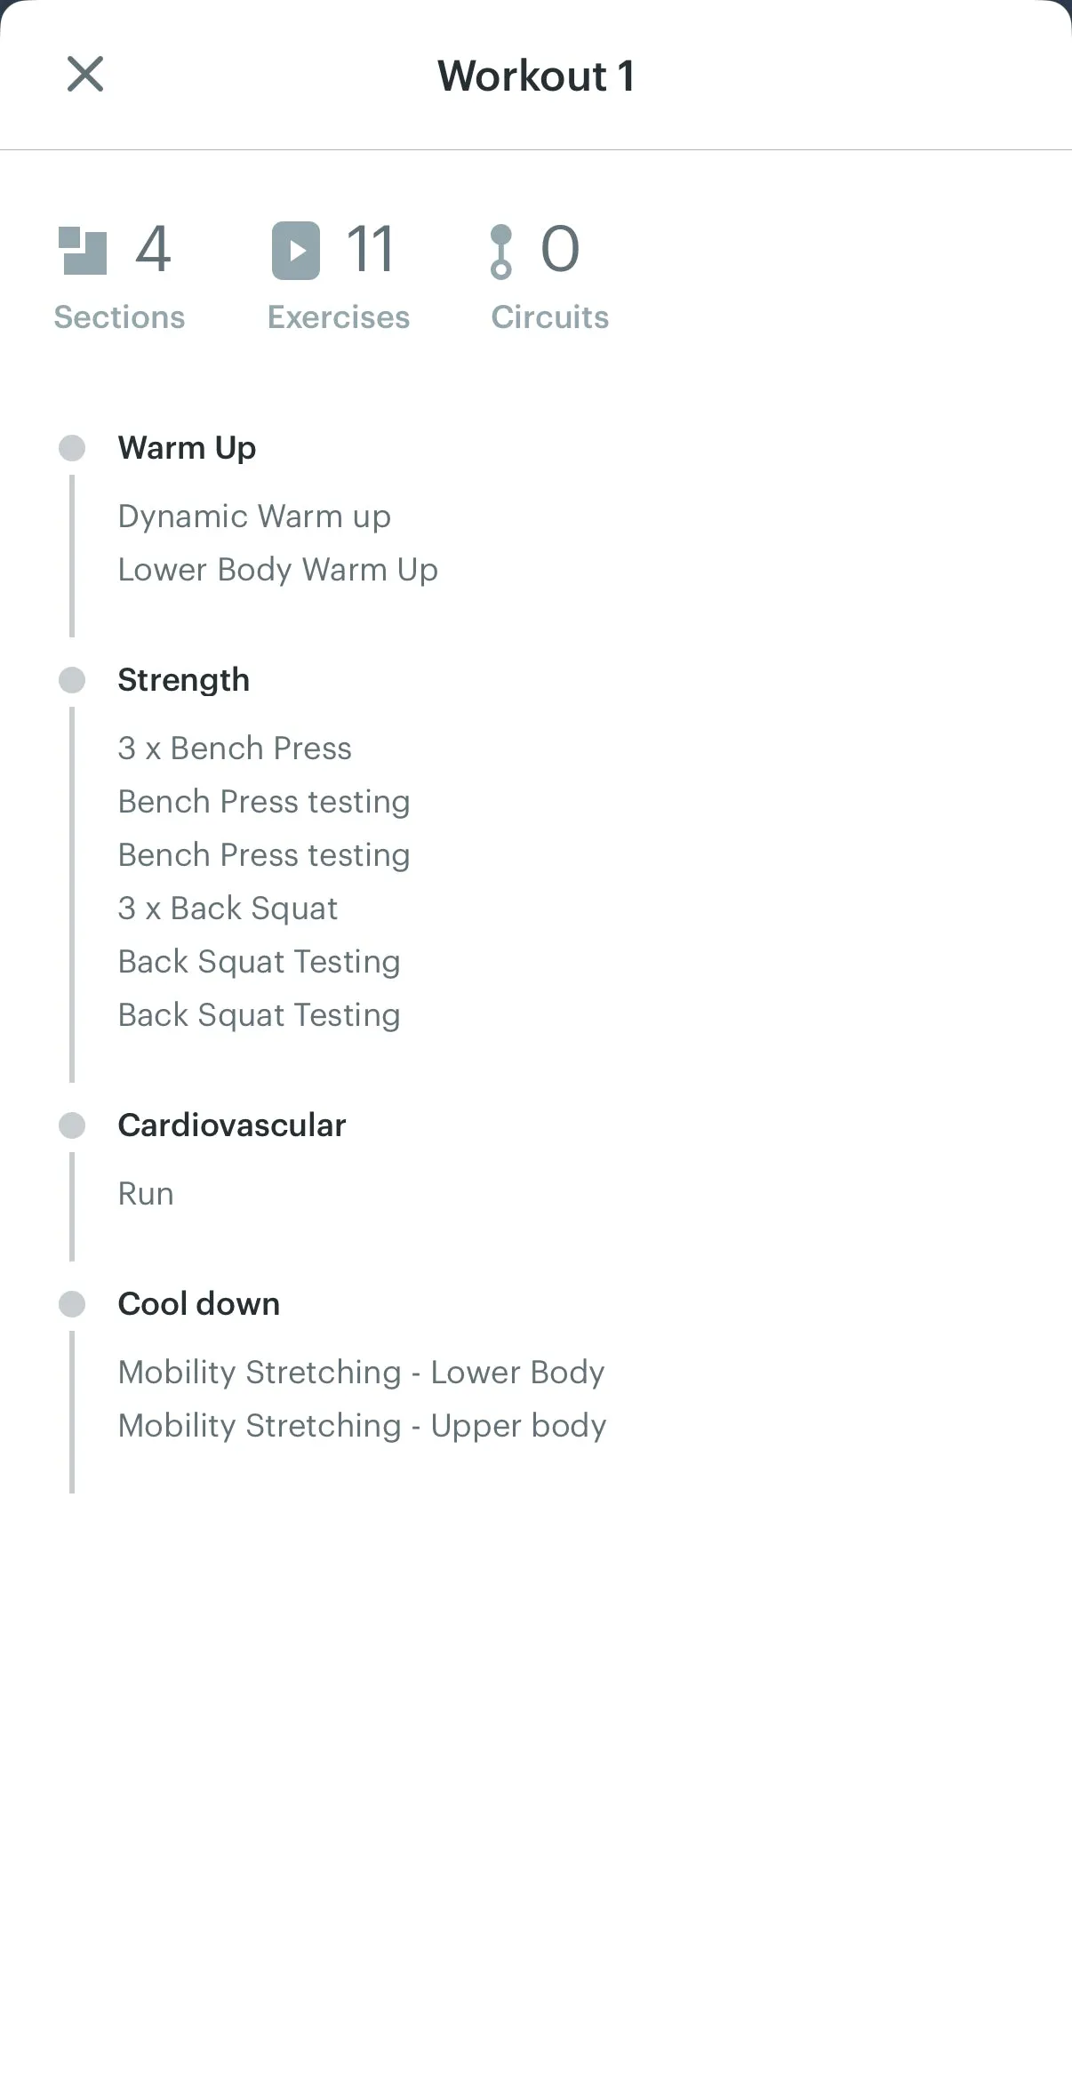Screen dimensions: 1072x2090
Task: Open the Cardiovascular section heading
Action: pos(232,1125)
